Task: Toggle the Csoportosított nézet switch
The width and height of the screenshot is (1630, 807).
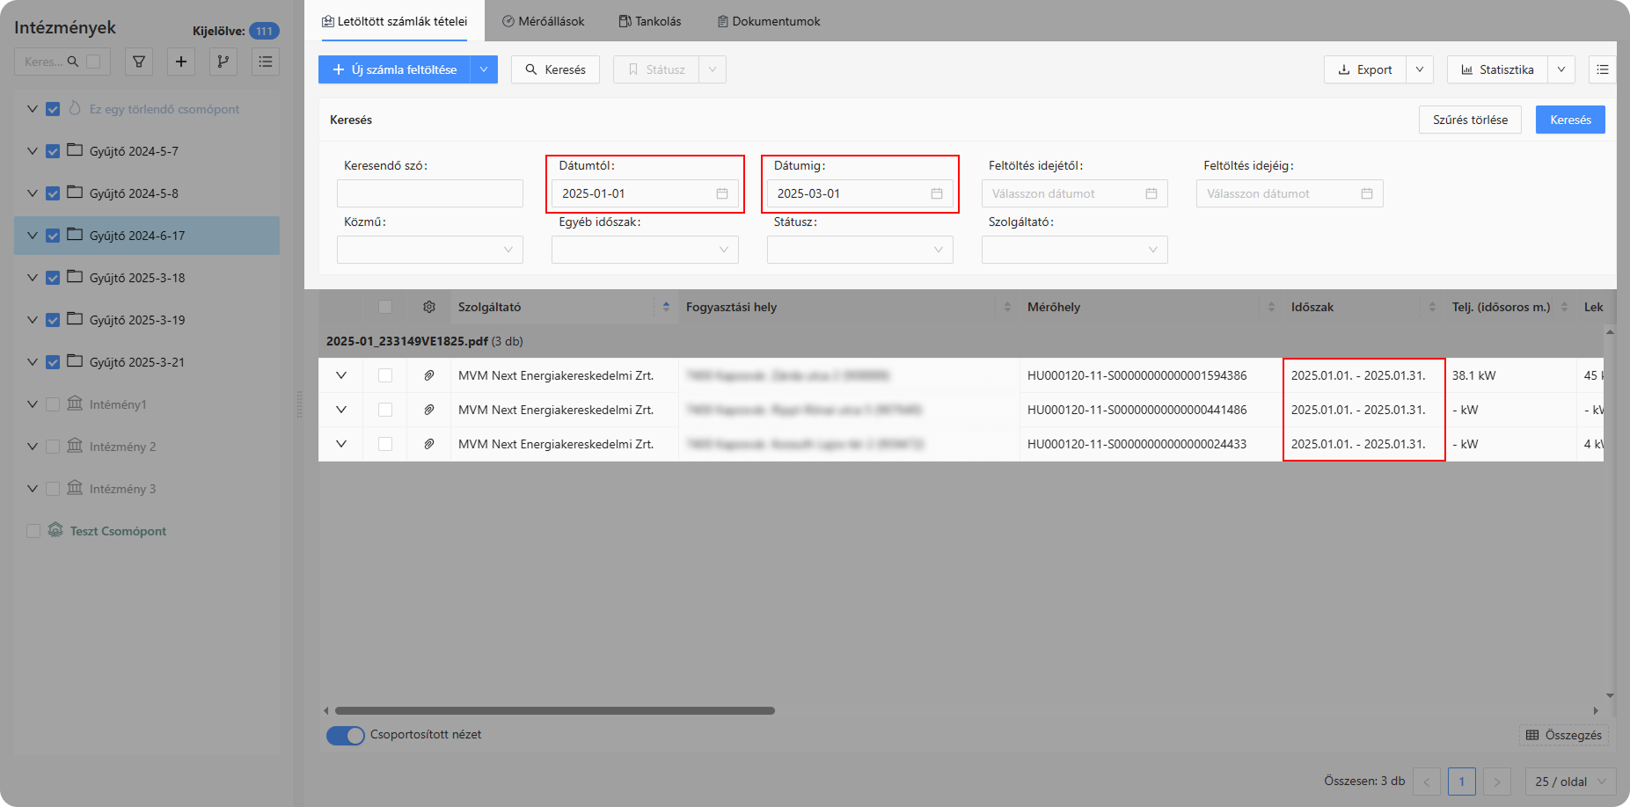Action: coord(346,735)
